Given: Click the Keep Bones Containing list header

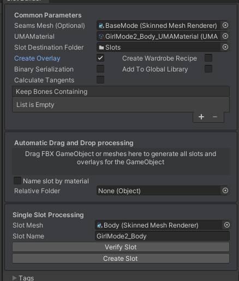Looking at the screenshot, I should (x=121, y=92).
